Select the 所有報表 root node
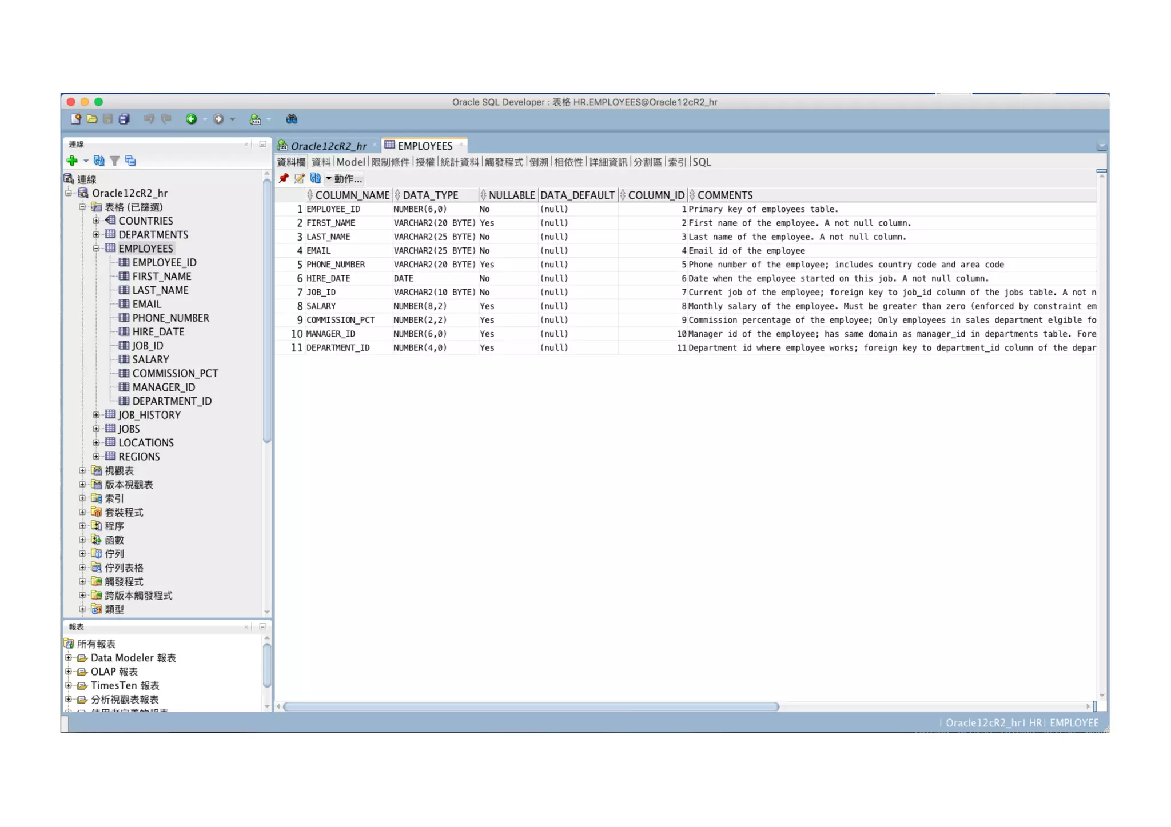Viewport: 1171px width, 827px height. (x=96, y=644)
